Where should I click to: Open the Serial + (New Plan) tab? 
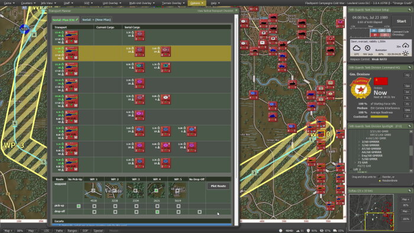(x=96, y=20)
